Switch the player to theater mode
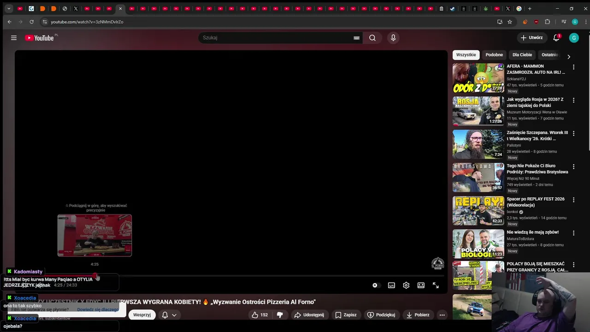The width and height of the screenshot is (590, 332). tap(421, 285)
